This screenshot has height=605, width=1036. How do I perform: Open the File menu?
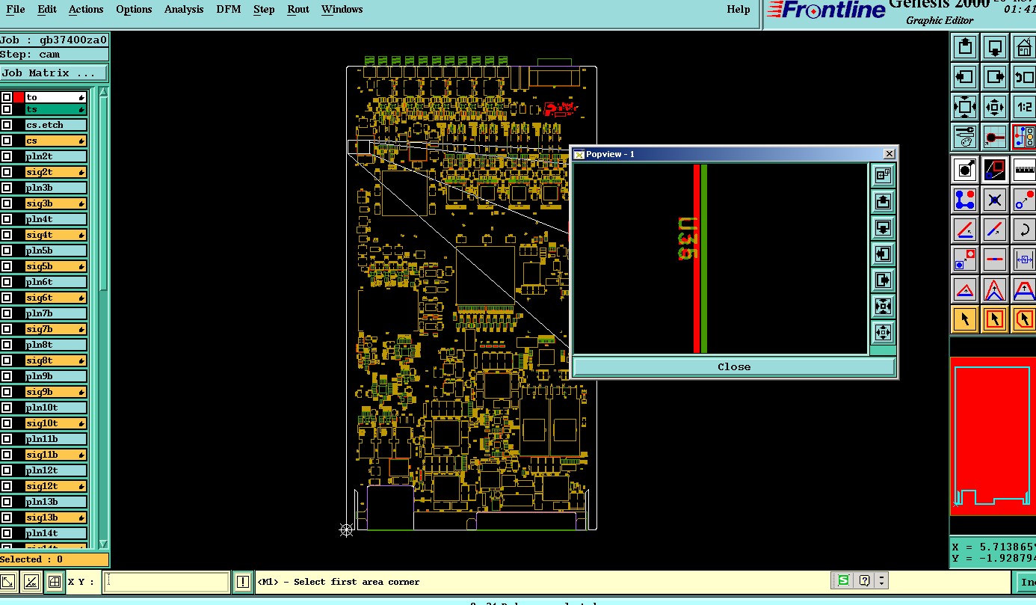pyautogui.click(x=15, y=10)
